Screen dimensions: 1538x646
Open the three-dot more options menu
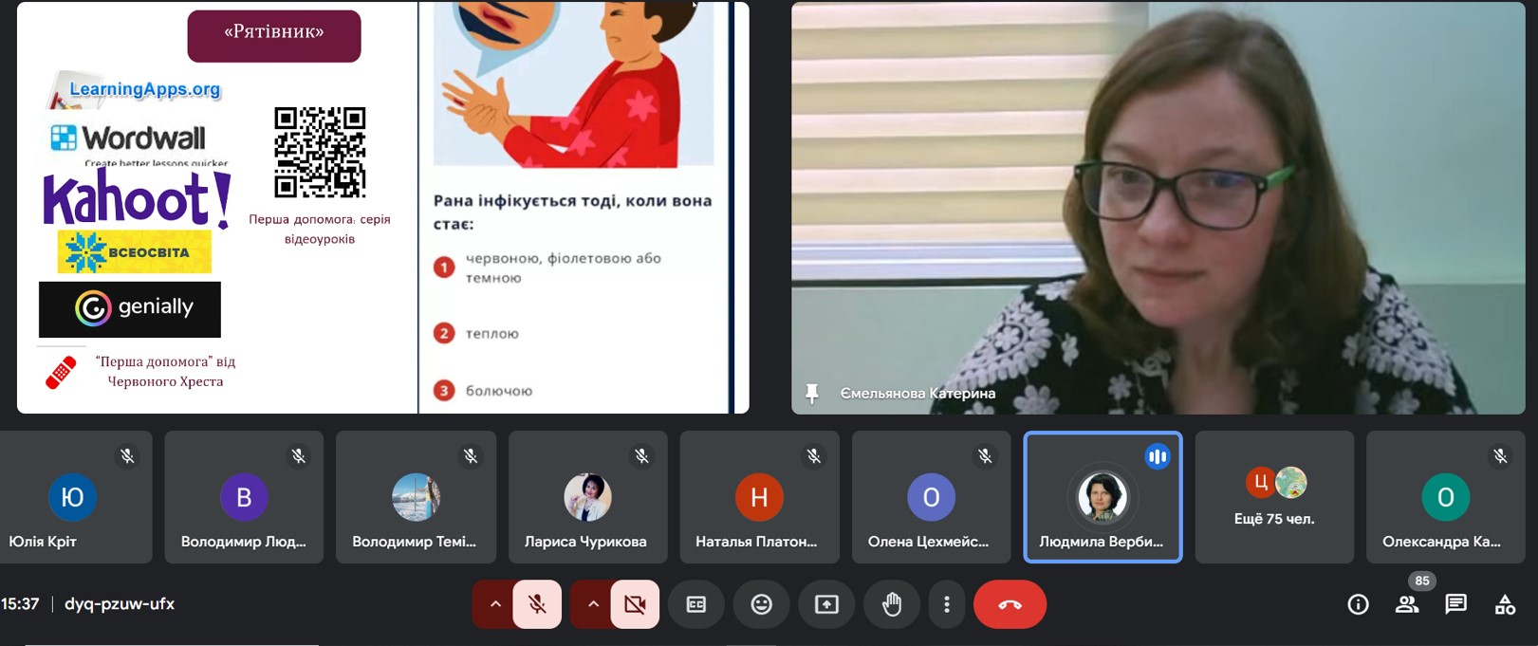[946, 604]
